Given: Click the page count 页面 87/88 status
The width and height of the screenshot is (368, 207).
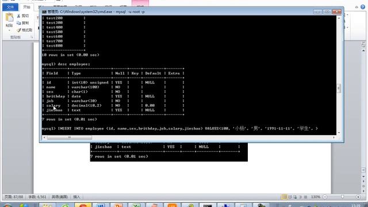Looking at the screenshot, I should (x=14, y=197).
